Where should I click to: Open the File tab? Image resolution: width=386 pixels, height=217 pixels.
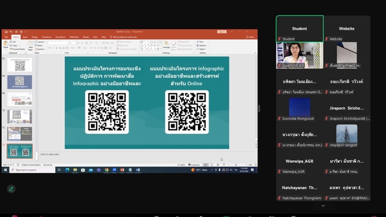tap(6, 37)
